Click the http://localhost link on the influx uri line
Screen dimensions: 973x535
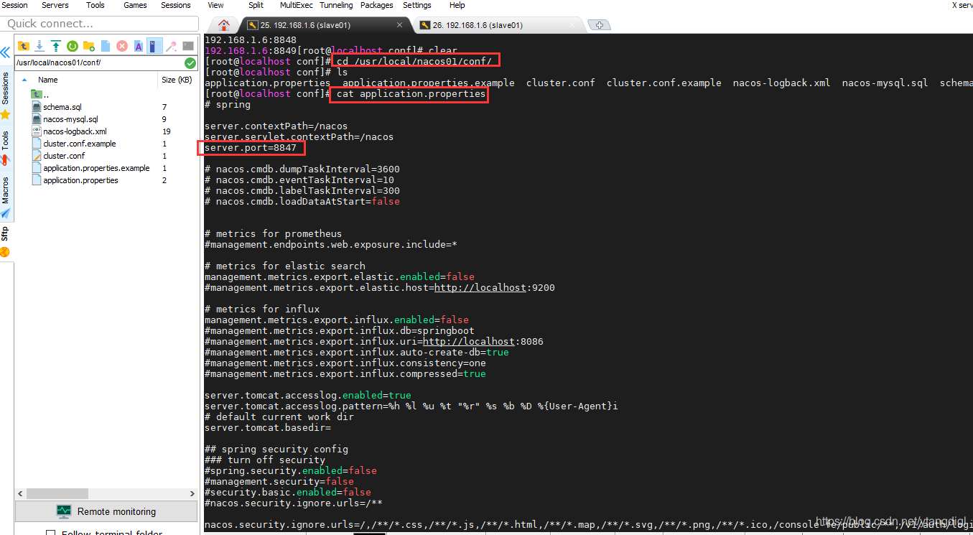(x=469, y=341)
